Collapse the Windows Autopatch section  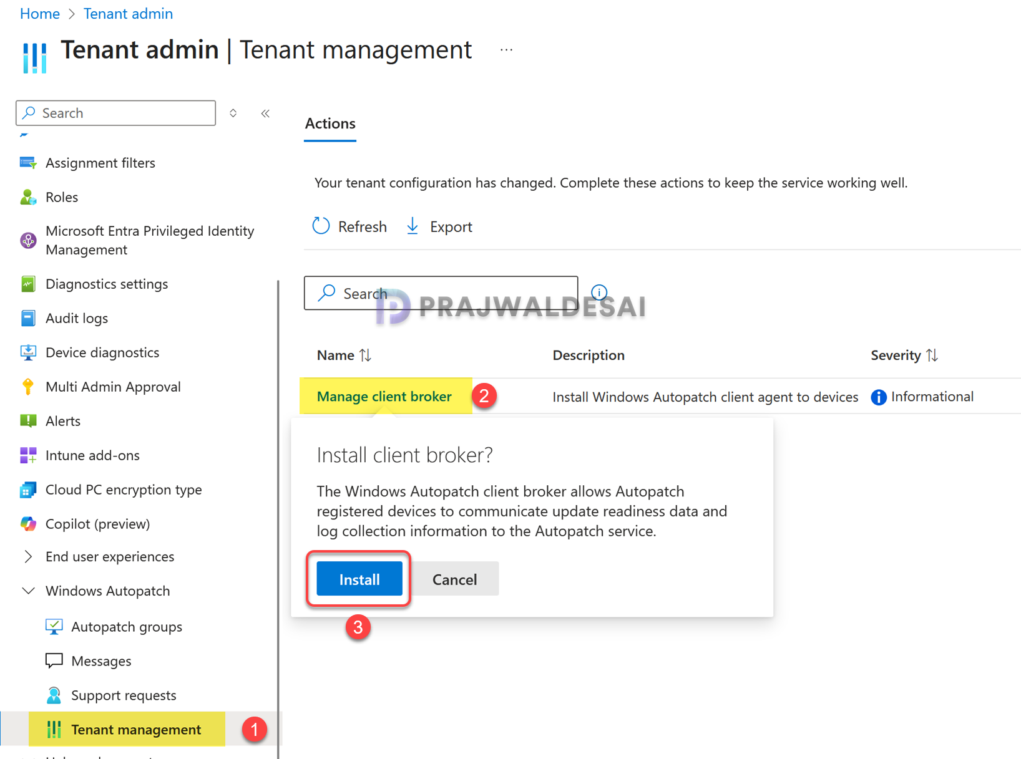(x=28, y=591)
